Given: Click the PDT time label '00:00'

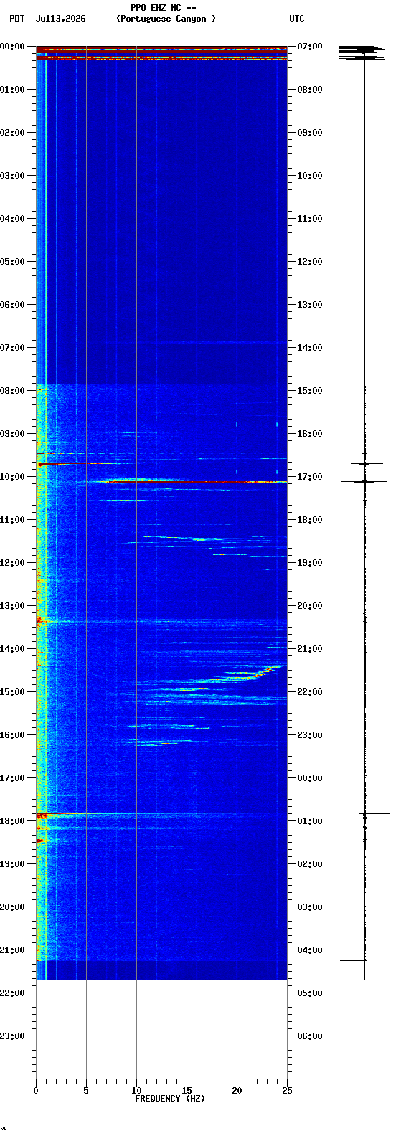Looking at the screenshot, I should tap(13, 47).
